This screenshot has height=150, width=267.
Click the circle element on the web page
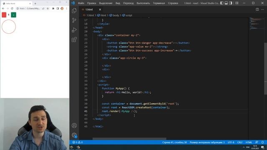[x=9, y=27]
